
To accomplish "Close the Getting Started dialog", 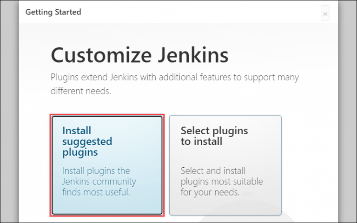I will (325, 13).
